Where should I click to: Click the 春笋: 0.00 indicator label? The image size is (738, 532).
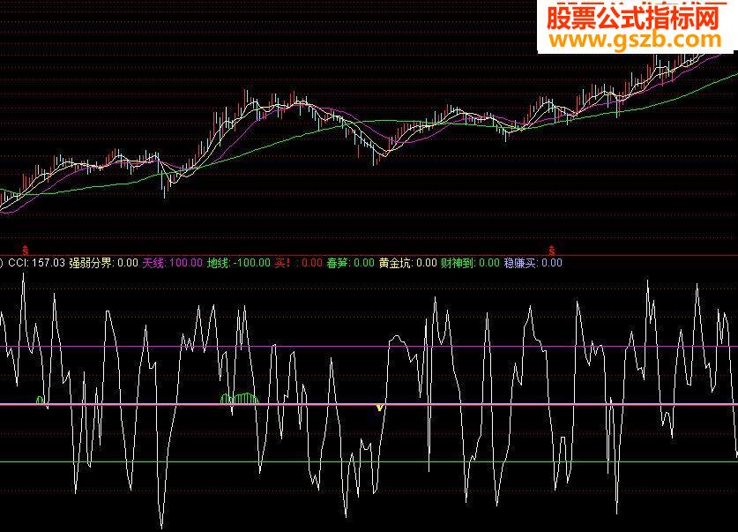tap(351, 263)
